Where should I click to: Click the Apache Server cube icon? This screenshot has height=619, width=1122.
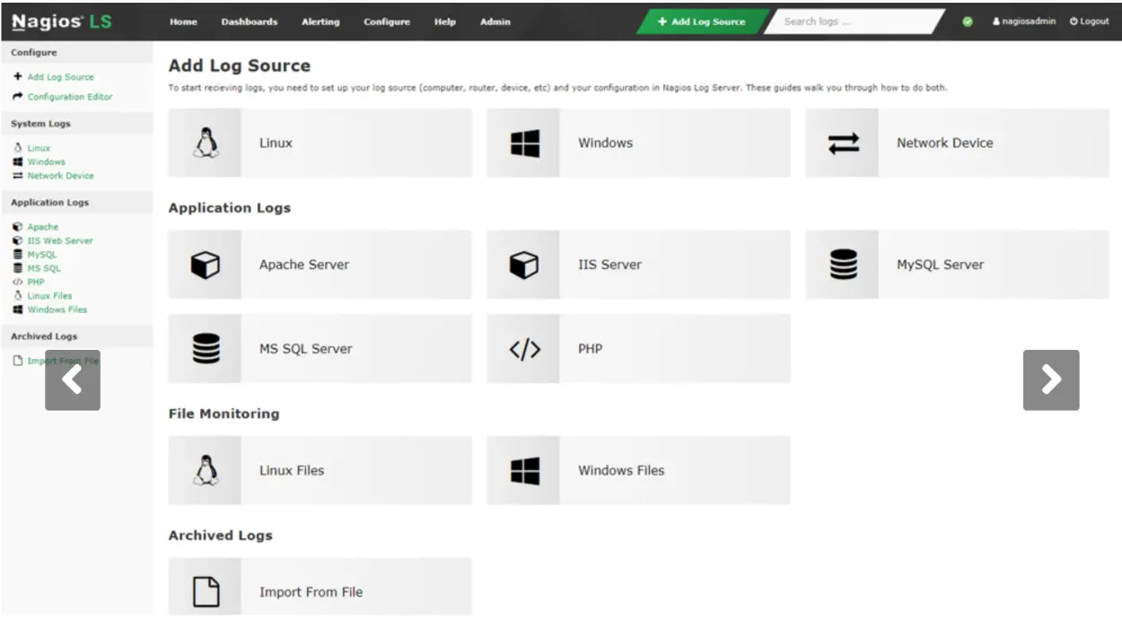[x=206, y=265]
